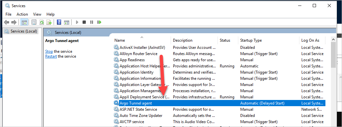This screenshot has width=342, height=127.
Task: Sort by the Description column header
Action: pos(194,40)
